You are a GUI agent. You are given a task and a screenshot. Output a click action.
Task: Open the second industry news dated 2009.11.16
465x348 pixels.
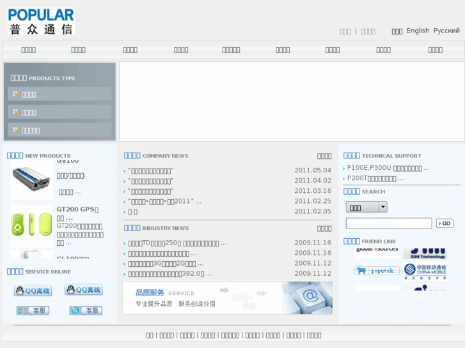(162, 253)
